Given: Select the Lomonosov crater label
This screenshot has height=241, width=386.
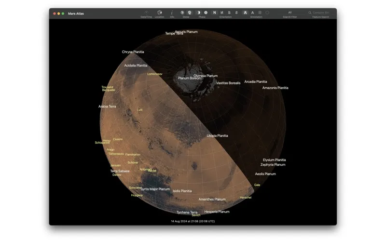Looking at the screenshot, I should [155, 74].
